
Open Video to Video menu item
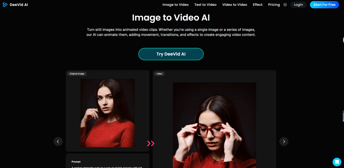[x=235, y=5]
